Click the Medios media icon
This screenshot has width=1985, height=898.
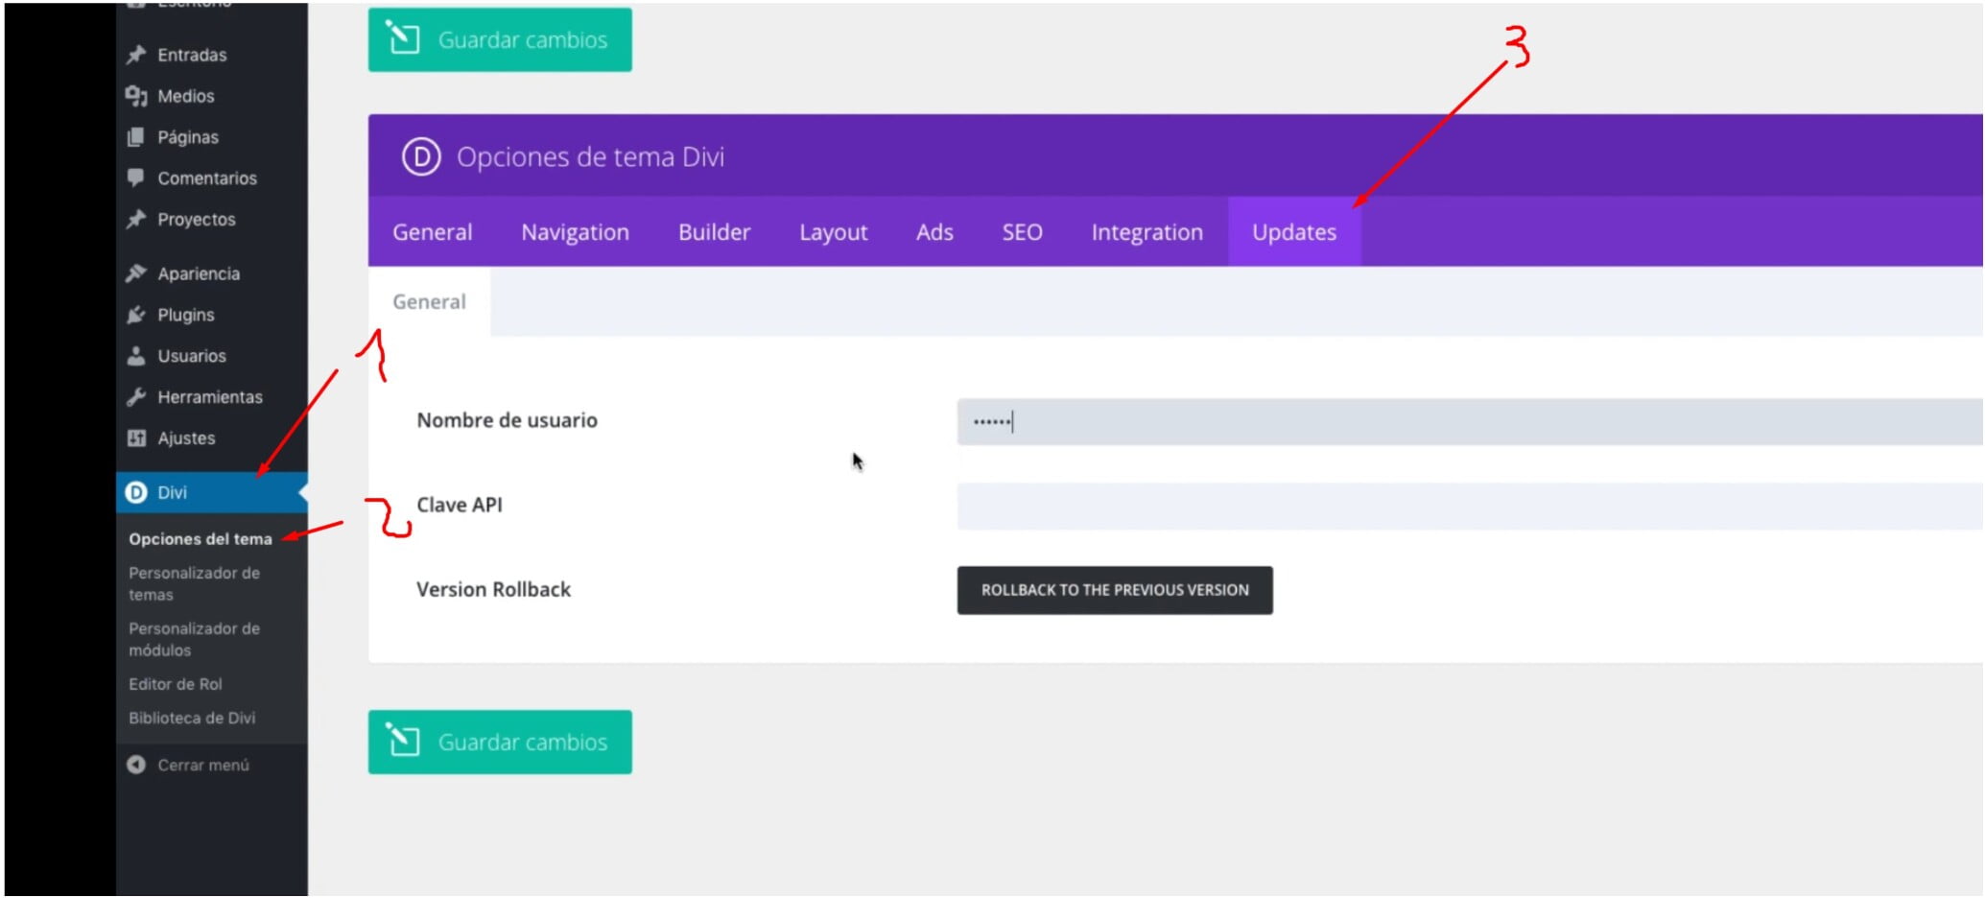pyautogui.click(x=136, y=96)
